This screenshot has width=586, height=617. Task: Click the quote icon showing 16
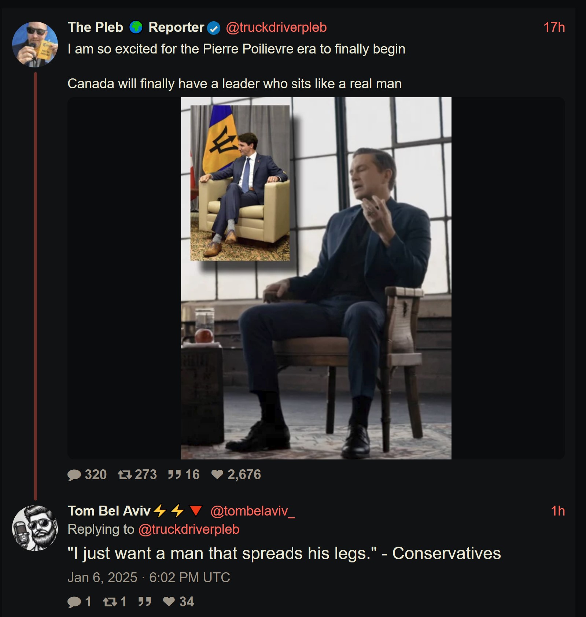point(174,475)
